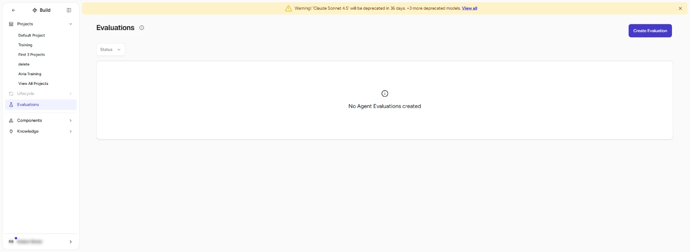Click the Evaluations flask icon
Image resolution: width=690 pixels, height=252 pixels.
pos(11,105)
